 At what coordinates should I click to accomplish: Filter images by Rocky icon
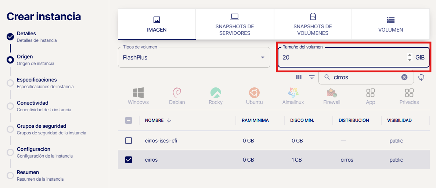point(216,96)
